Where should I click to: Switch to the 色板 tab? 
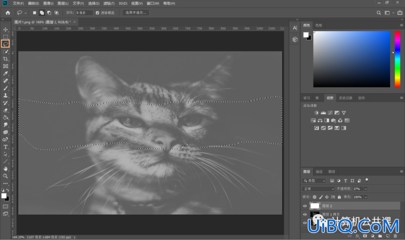[319, 25]
